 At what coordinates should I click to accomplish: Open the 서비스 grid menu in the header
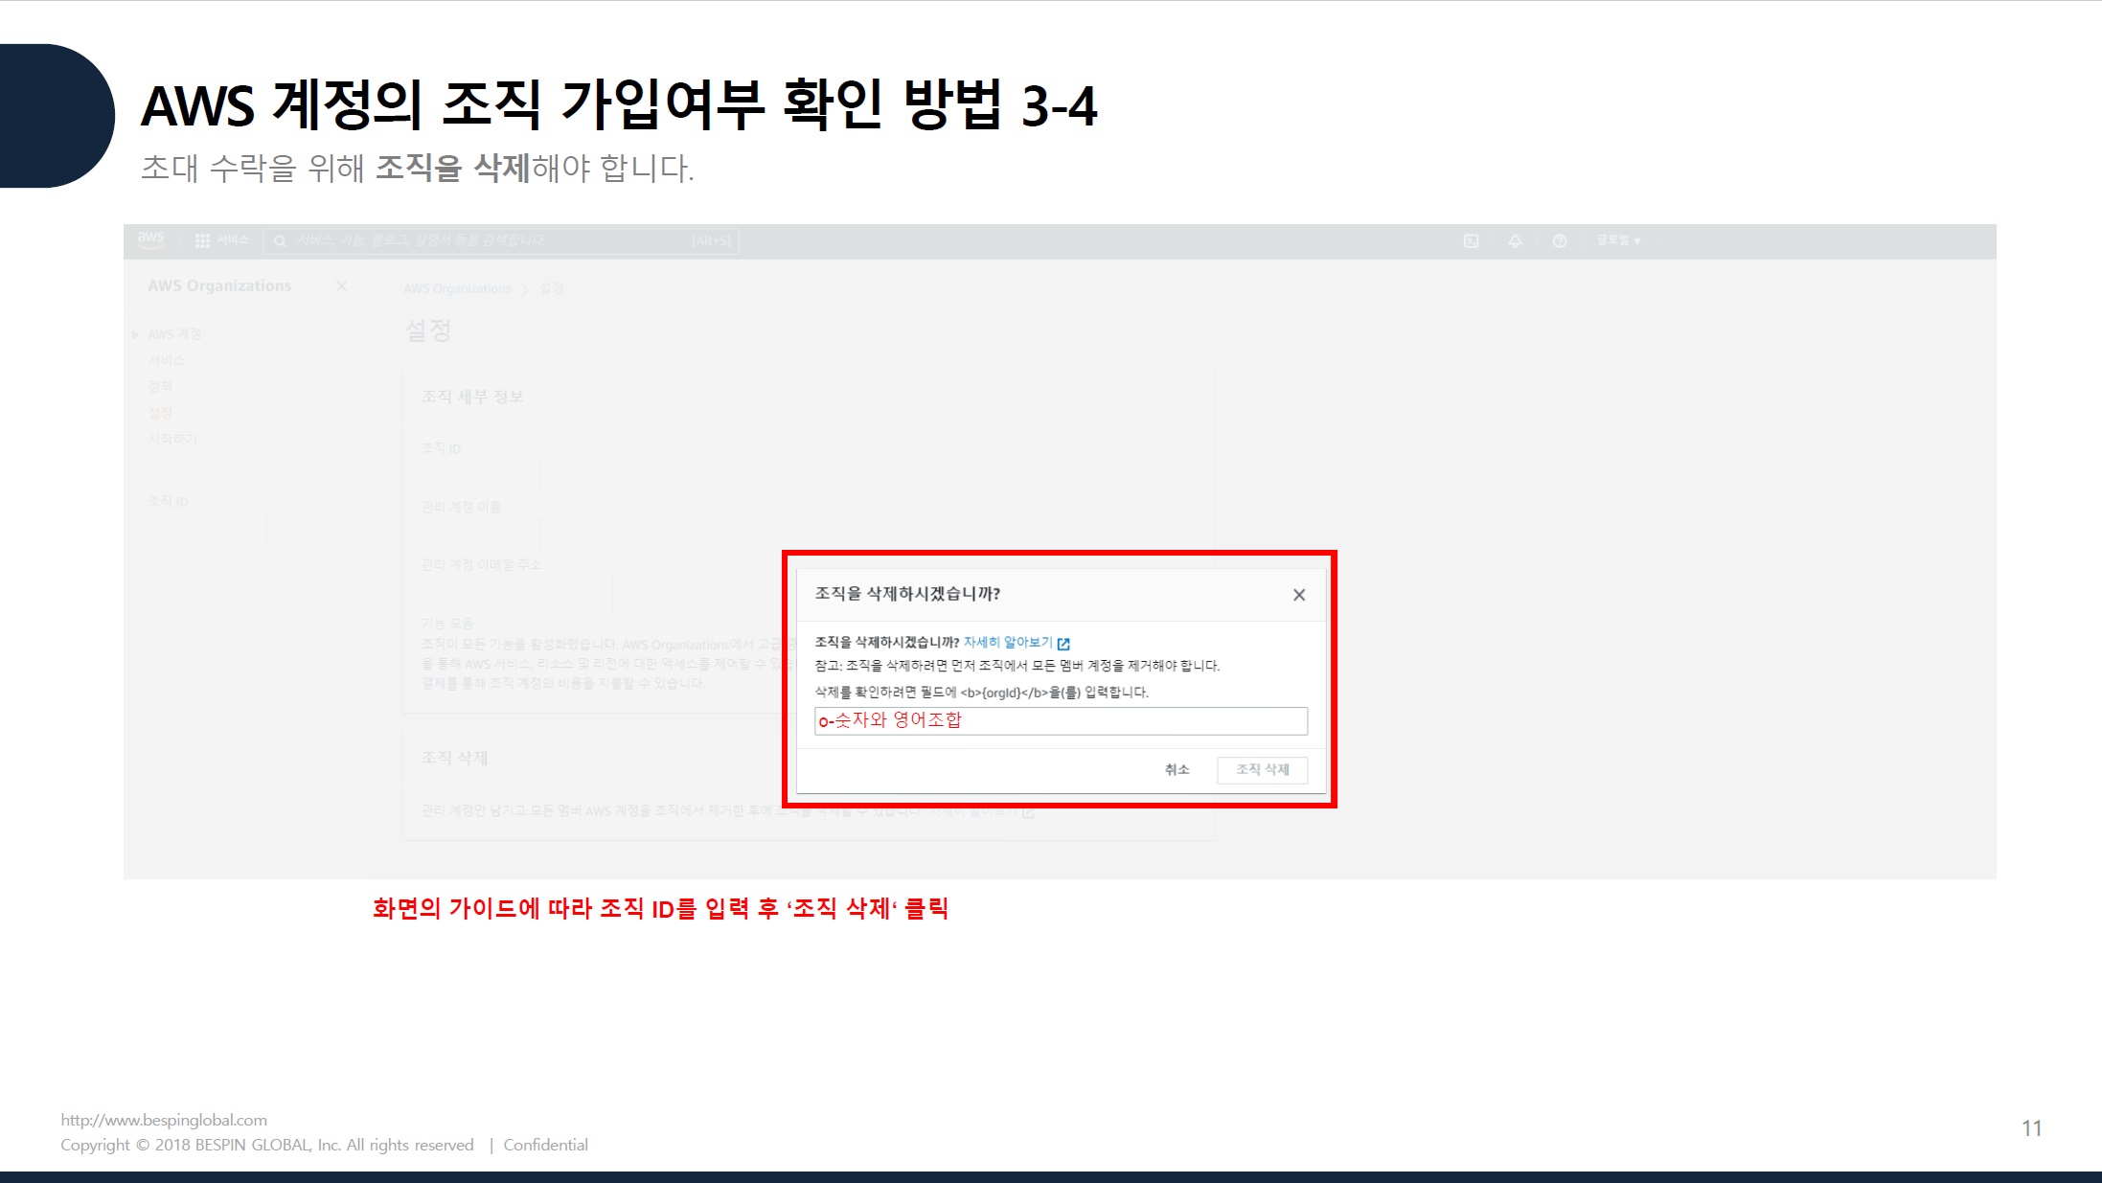click(x=221, y=240)
